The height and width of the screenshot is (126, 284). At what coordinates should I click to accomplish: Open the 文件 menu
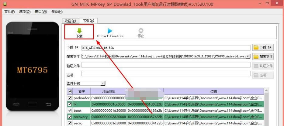pyautogui.click(x=9, y=12)
